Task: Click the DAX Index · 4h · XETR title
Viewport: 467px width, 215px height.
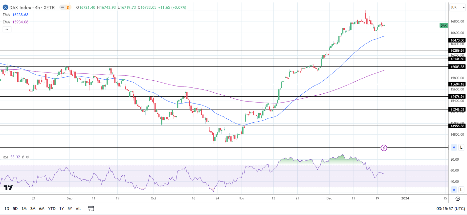Action: pos(32,7)
